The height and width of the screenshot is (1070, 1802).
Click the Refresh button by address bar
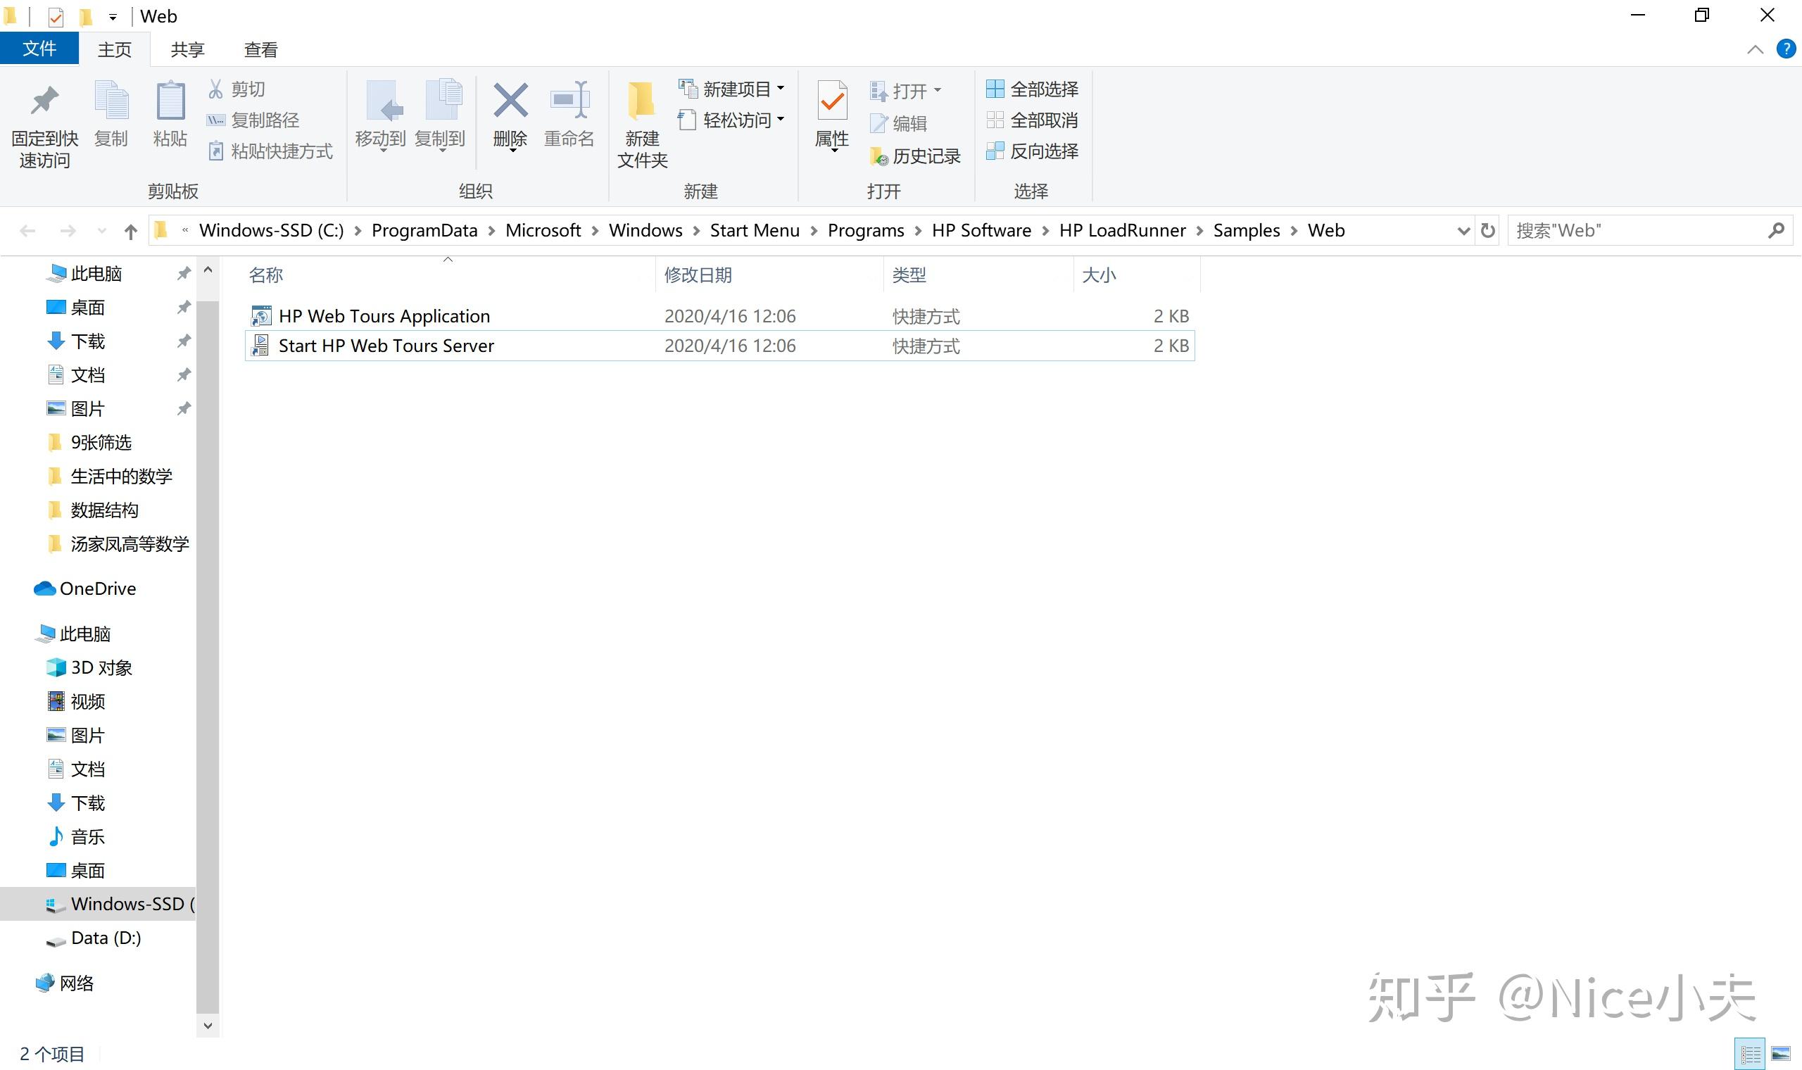pos(1488,231)
